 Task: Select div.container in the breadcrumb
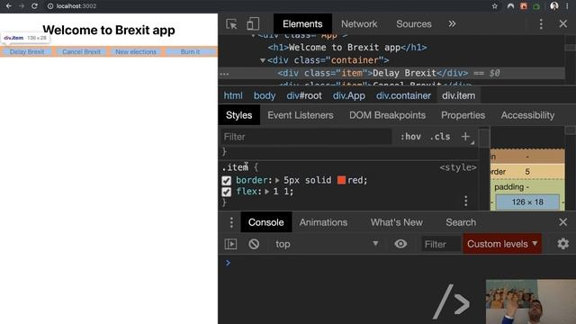[x=403, y=95]
